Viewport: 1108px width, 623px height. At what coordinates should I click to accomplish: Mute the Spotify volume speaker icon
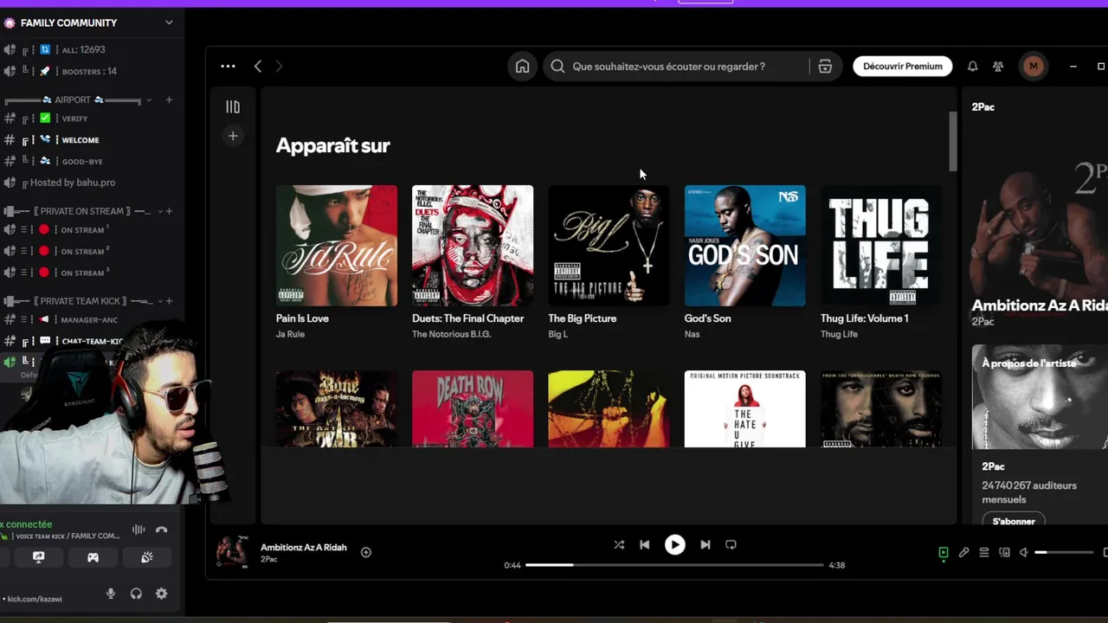[1024, 552]
